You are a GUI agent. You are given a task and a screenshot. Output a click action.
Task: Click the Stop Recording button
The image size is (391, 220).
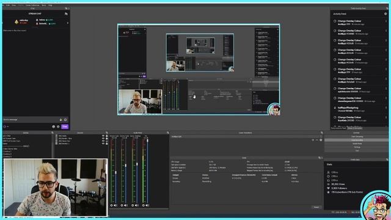coord(357,140)
